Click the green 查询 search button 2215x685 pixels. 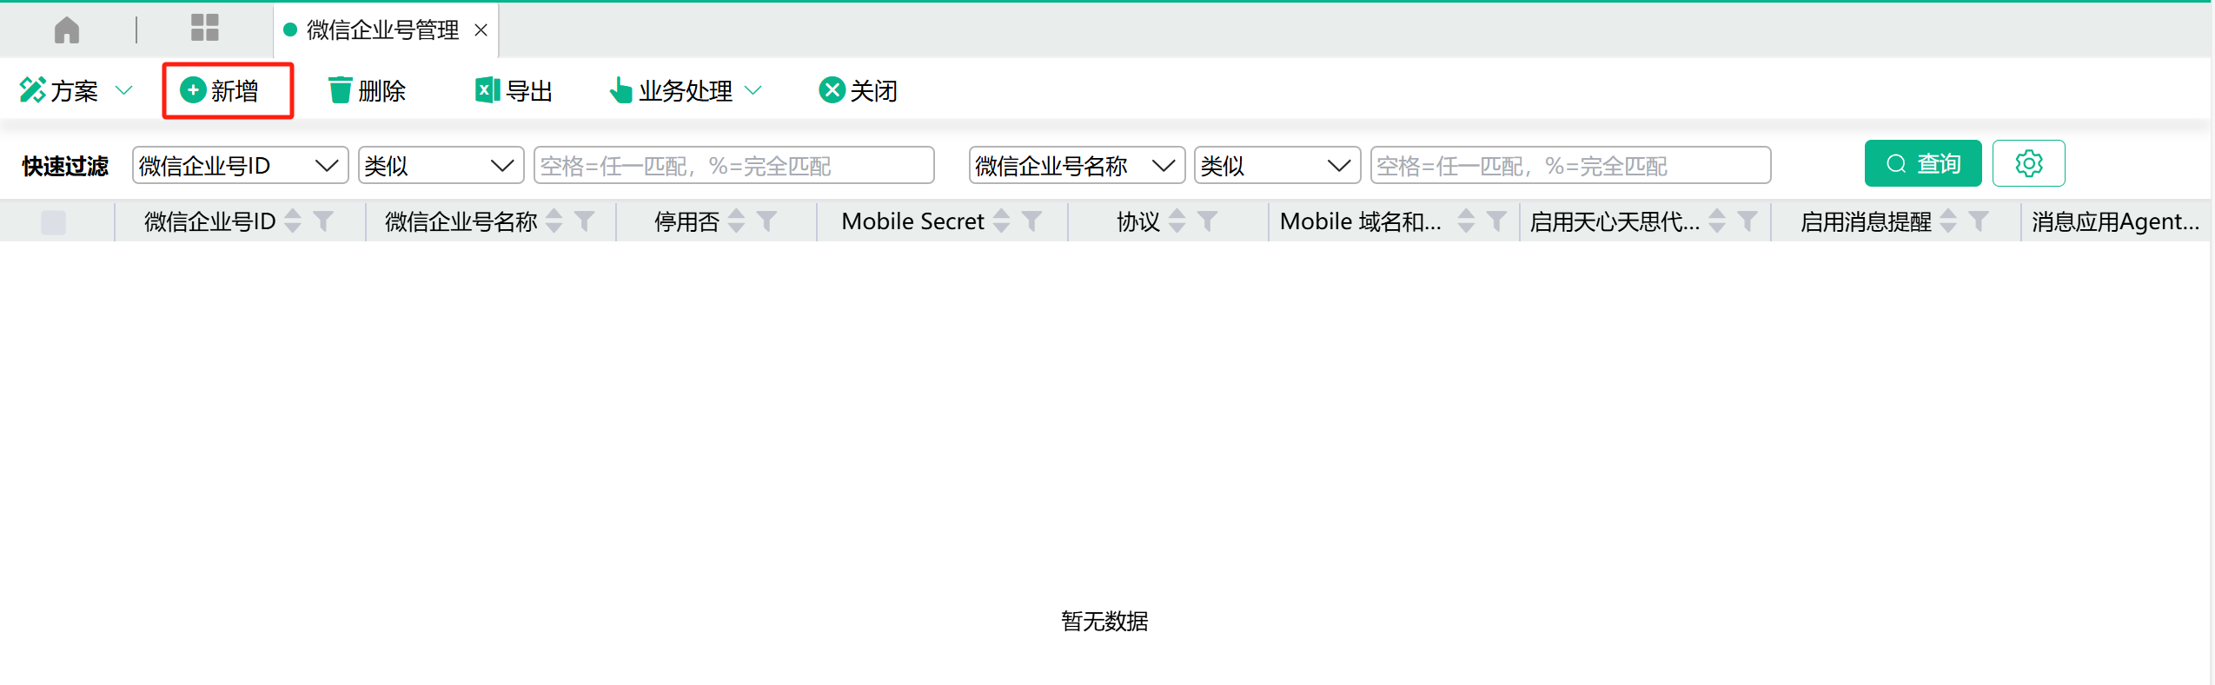pos(1922,164)
